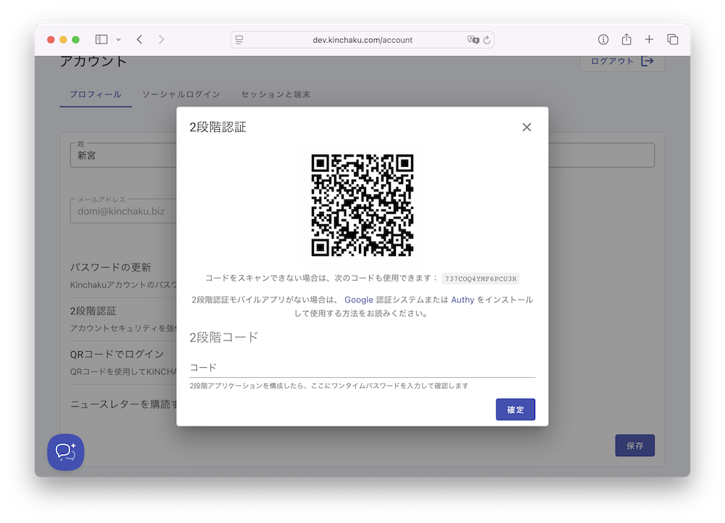Screen dimensions: 725x523
Task: Open the Share sheet icon
Action: 626,39
